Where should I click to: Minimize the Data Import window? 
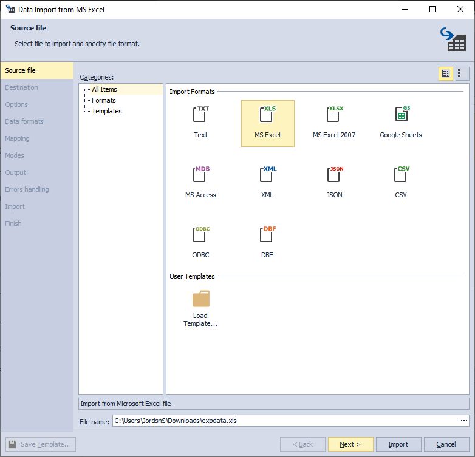(x=405, y=9)
